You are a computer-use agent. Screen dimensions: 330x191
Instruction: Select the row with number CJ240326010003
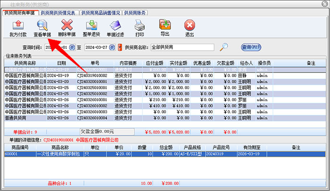pyautogui.click(x=92, y=112)
